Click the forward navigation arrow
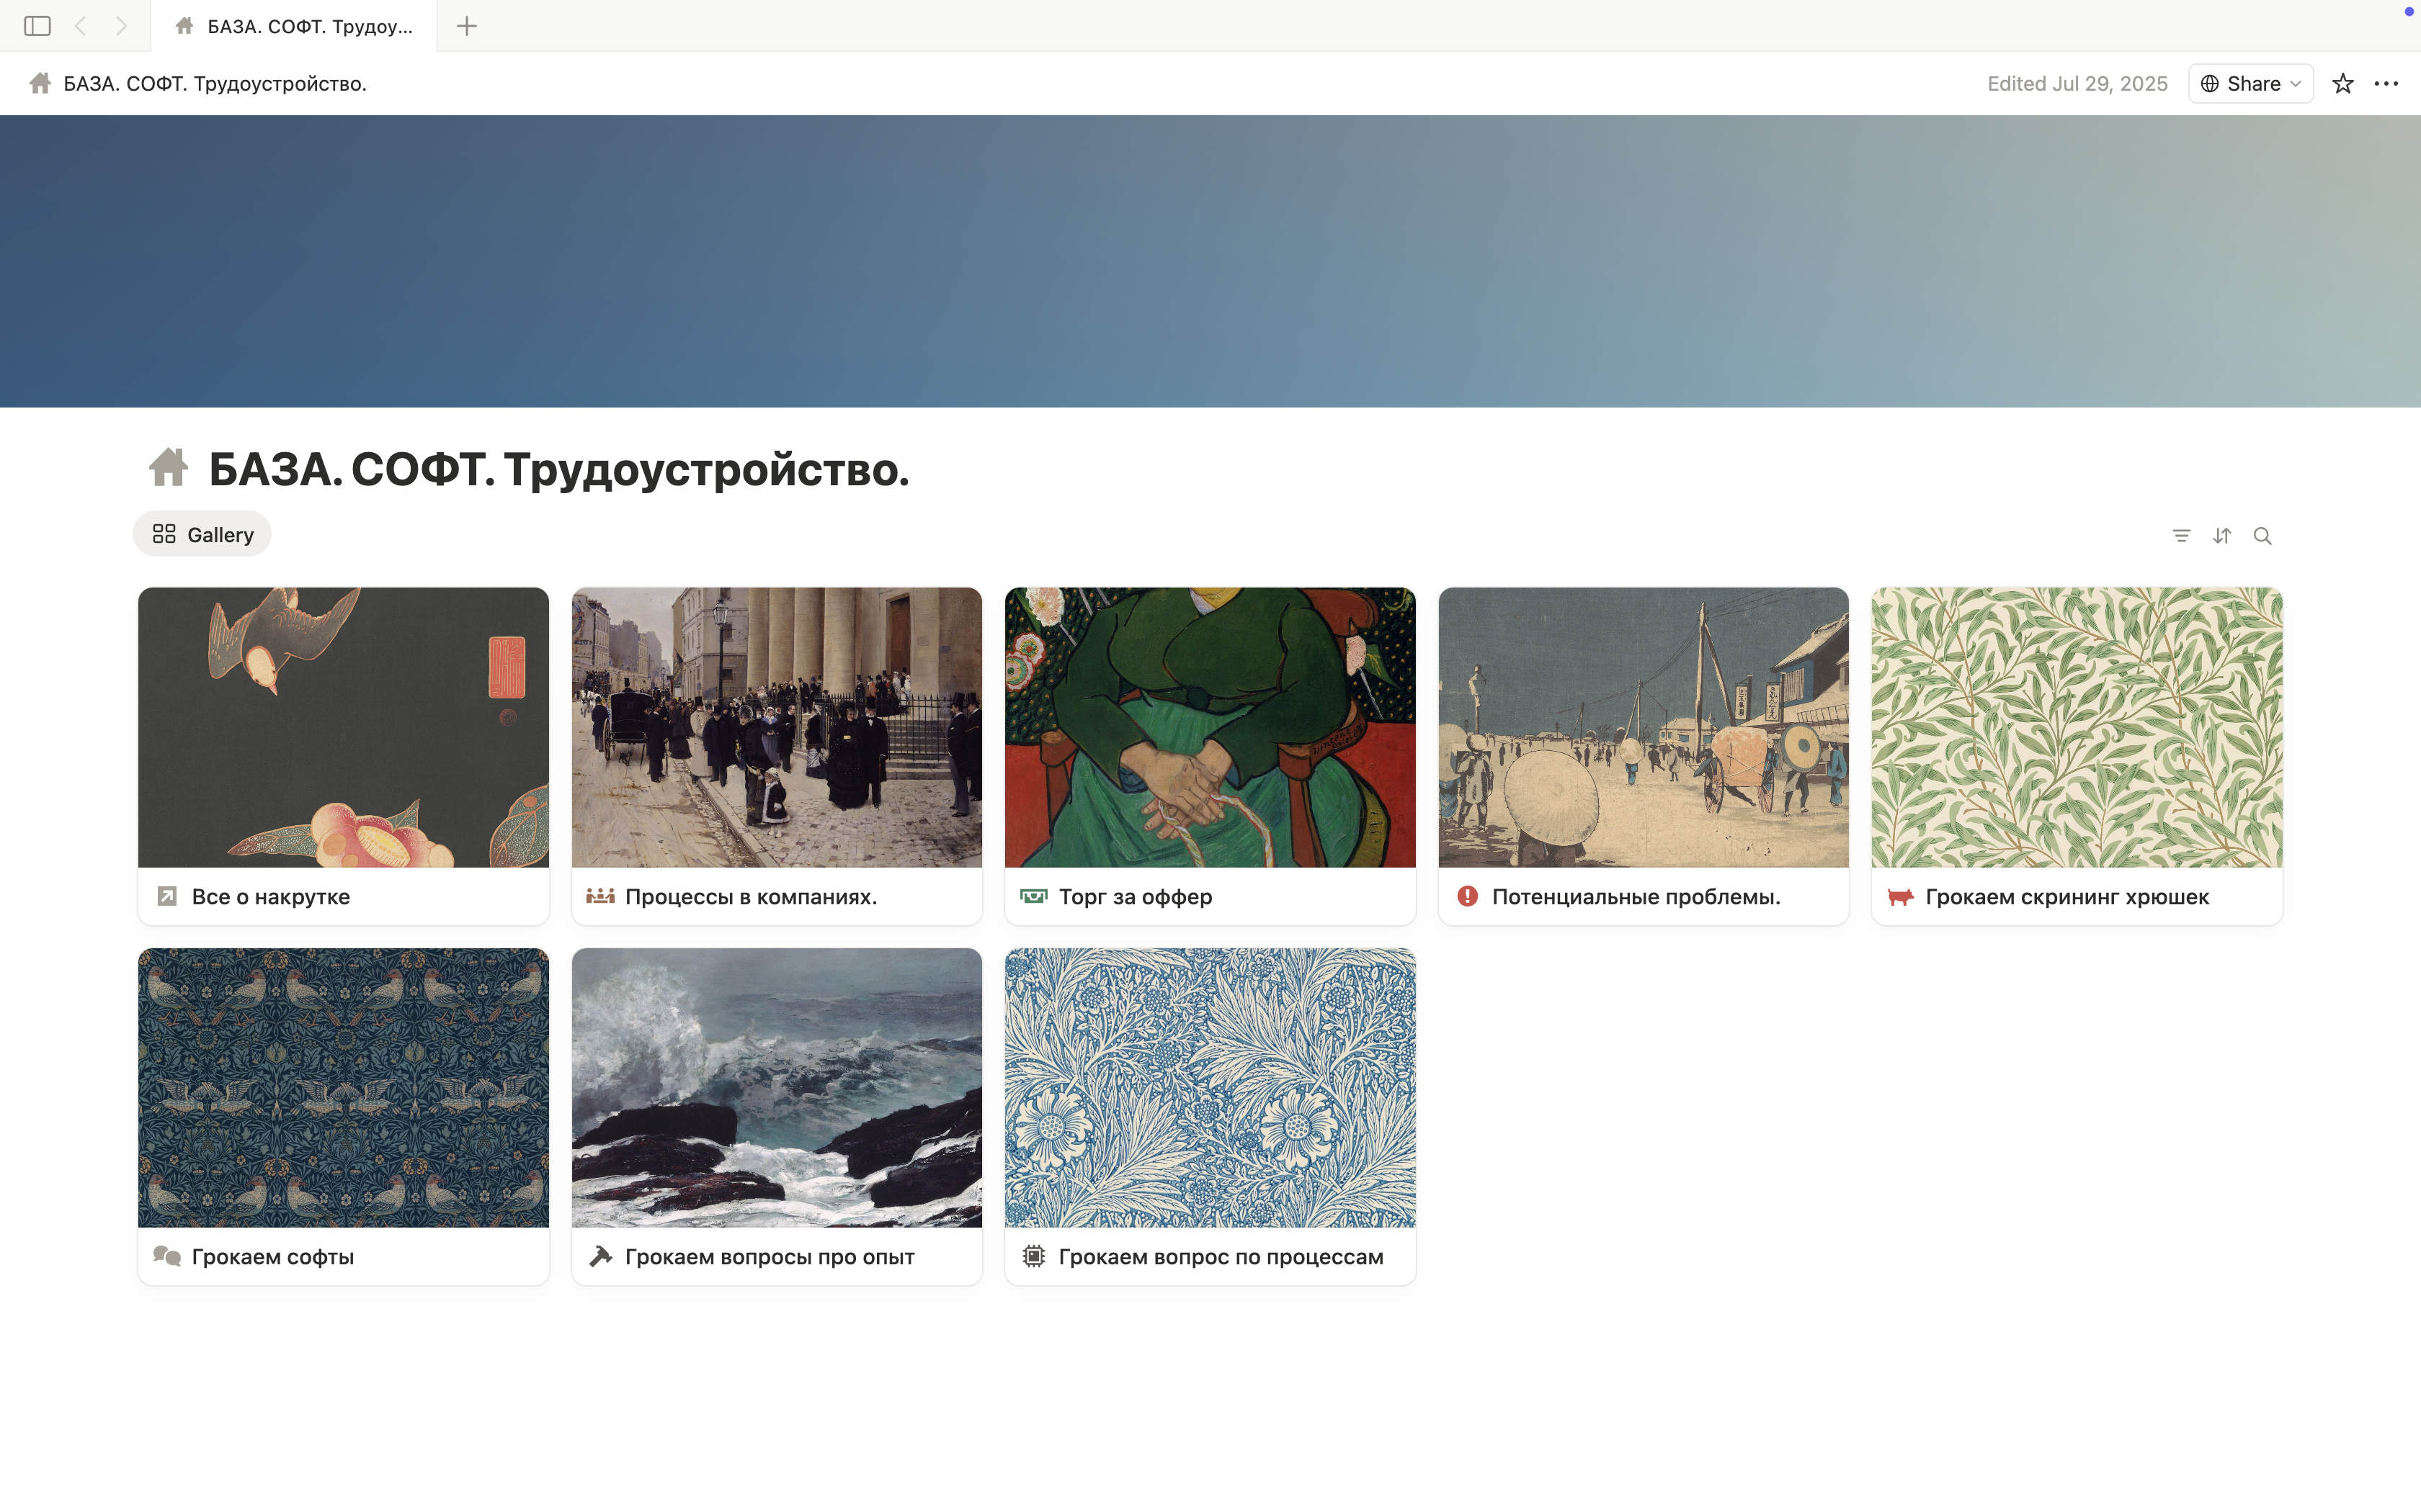2421x1512 pixels. 122,26
